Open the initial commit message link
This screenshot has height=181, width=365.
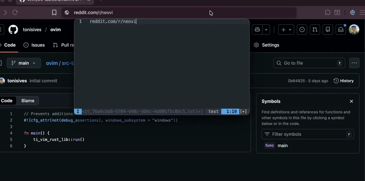[43, 81]
